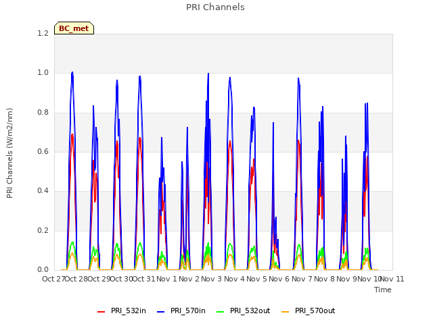Toggle the PRI_570out legend entry
Image resolution: width=433 pixels, height=324 pixels.
click(x=308, y=311)
